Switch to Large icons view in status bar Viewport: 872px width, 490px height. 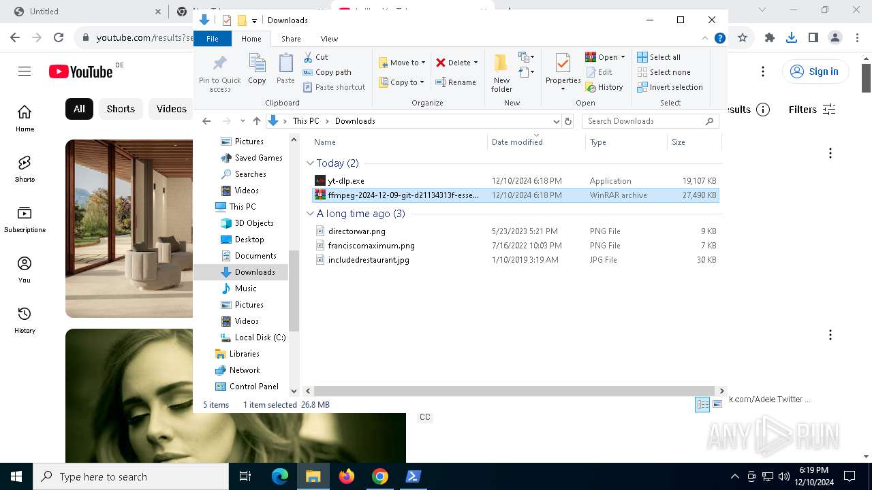coord(717,404)
